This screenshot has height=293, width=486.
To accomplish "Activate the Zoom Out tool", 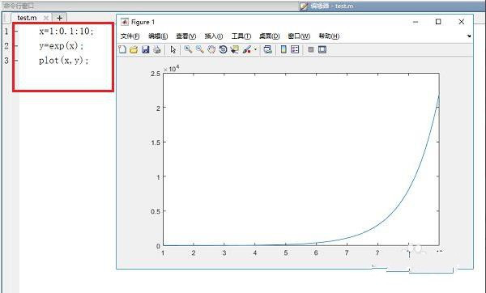I will click(x=199, y=49).
